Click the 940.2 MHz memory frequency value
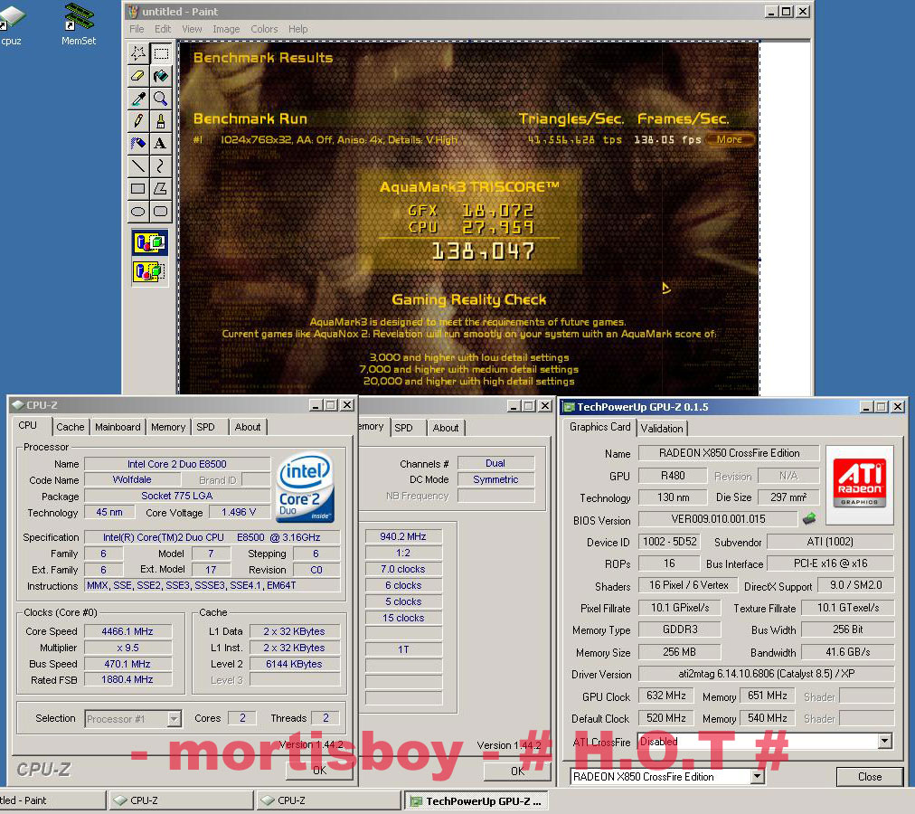Image resolution: width=915 pixels, height=814 pixels. click(x=403, y=536)
